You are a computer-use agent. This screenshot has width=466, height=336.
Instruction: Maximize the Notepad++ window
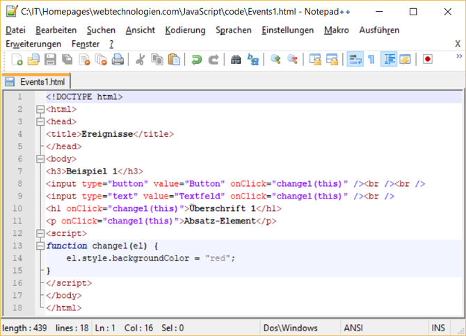(413, 12)
